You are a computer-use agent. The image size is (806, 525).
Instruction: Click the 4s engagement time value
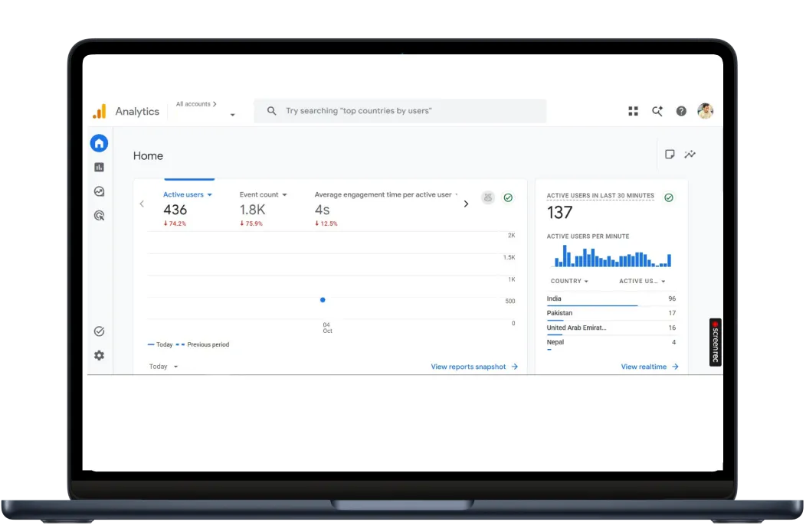[322, 210]
